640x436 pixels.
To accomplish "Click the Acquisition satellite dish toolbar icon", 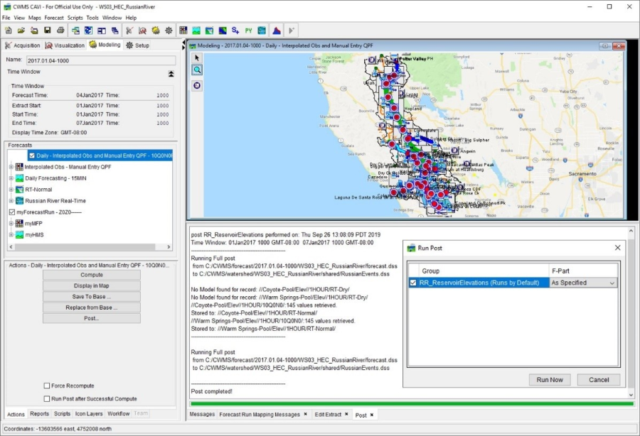I will (x=129, y=31).
